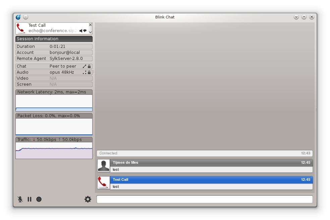Click Tijmen de Mes avatar thumbnail
Screen dimensions: 330x220
tap(104, 165)
